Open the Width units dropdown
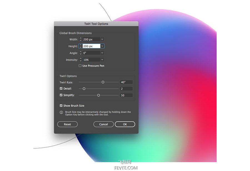Image resolution: width=250 pixels, height=171 pixels. [x=102, y=39]
